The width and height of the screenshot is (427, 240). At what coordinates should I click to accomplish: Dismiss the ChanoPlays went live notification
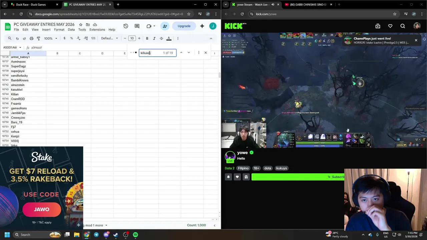coord(416,40)
